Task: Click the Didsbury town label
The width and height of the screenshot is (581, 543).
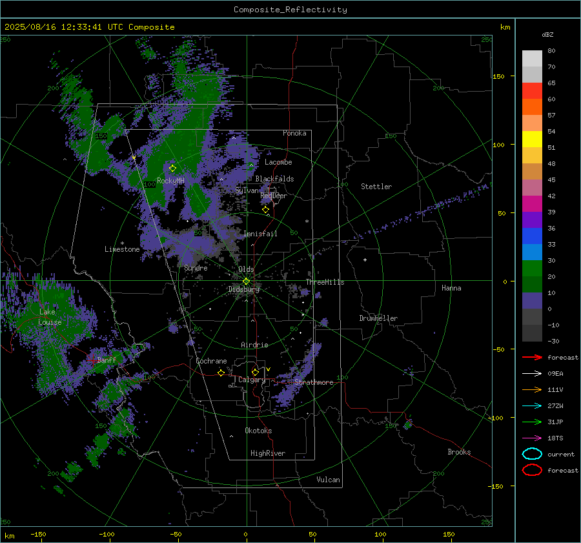Action: [244, 289]
